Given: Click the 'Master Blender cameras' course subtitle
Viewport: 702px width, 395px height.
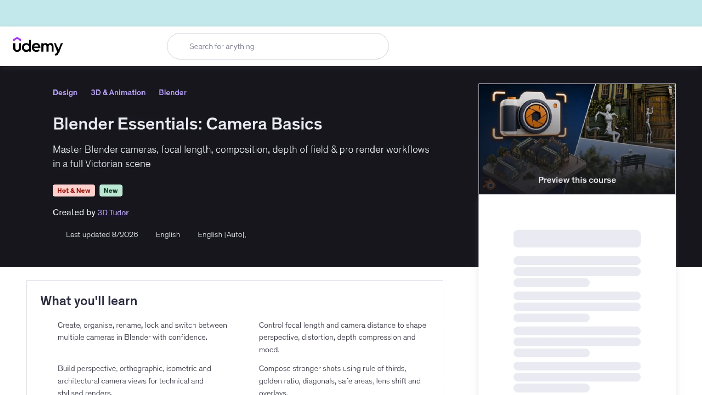Looking at the screenshot, I should [241, 157].
